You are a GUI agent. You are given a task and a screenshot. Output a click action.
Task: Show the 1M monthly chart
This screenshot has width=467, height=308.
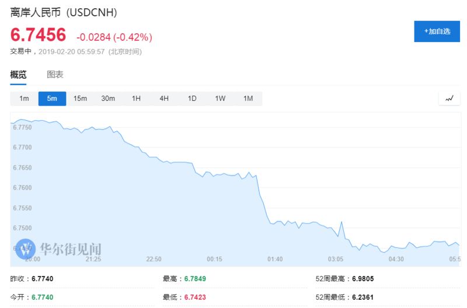pos(248,99)
